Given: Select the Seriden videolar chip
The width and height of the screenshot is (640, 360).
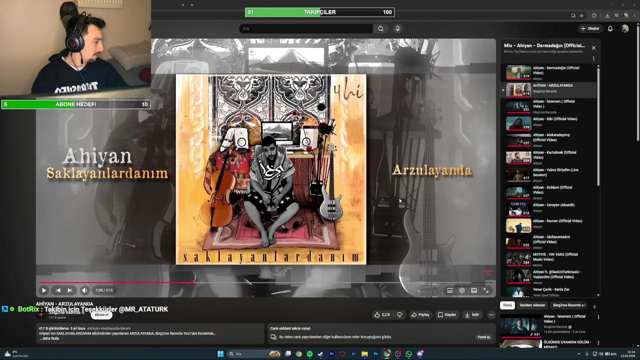Looking at the screenshot, I should (x=532, y=305).
